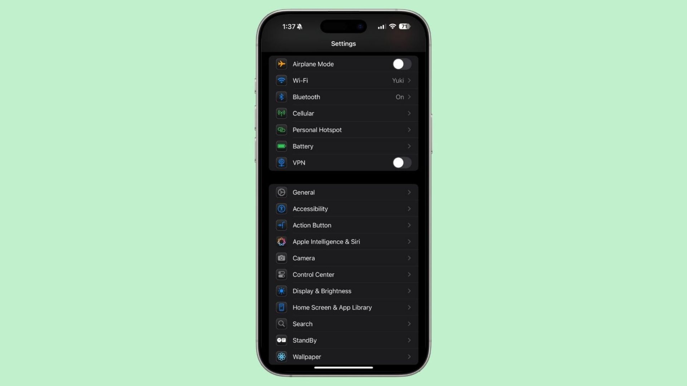Tap the Wi-Fi settings icon
The width and height of the screenshot is (687, 386).
pyautogui.click(x=282, y=80)
